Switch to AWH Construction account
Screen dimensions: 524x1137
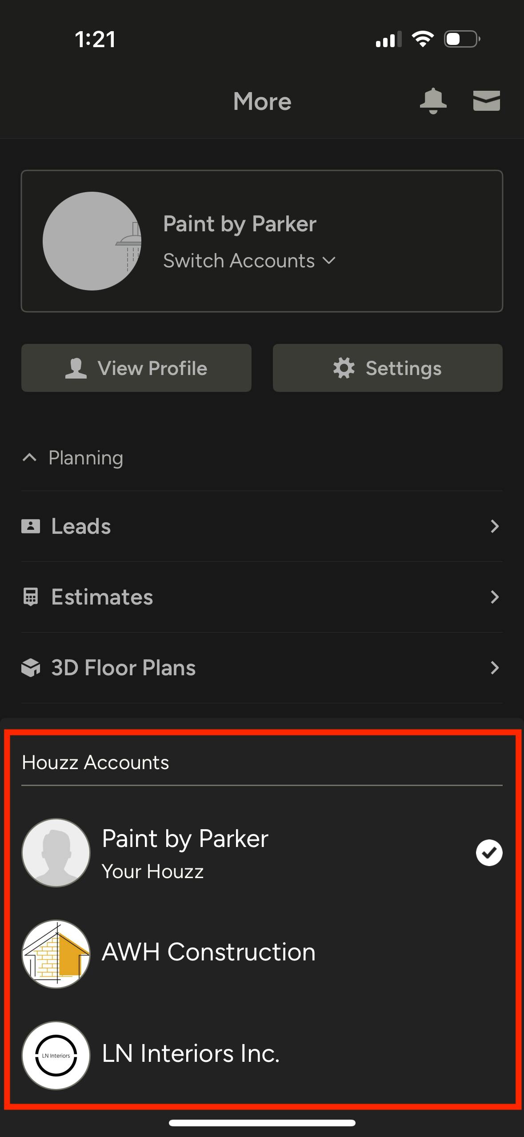[x=209, y=952]
